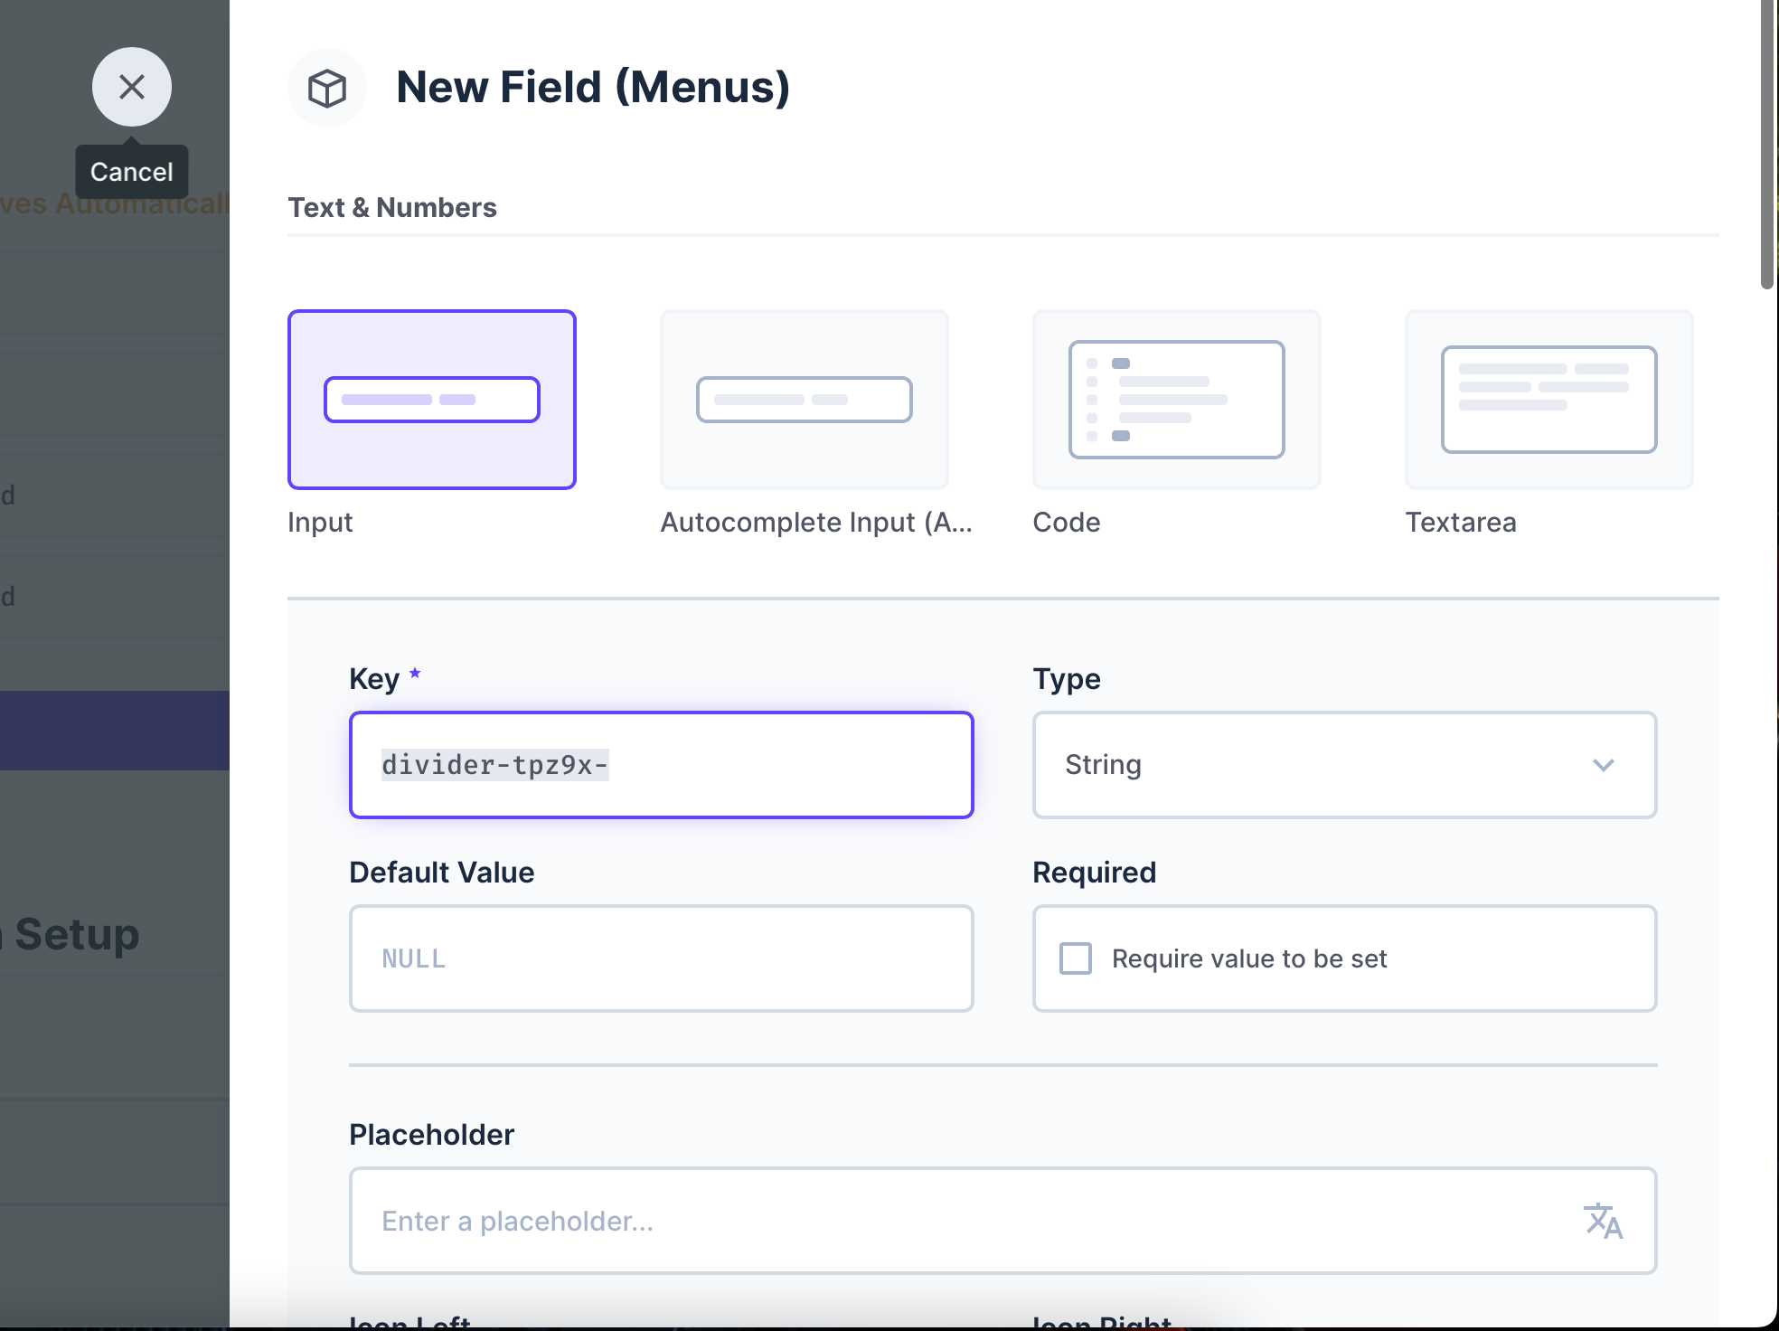
Task: Select the Input interface card
Action: [x=432, y=400]
